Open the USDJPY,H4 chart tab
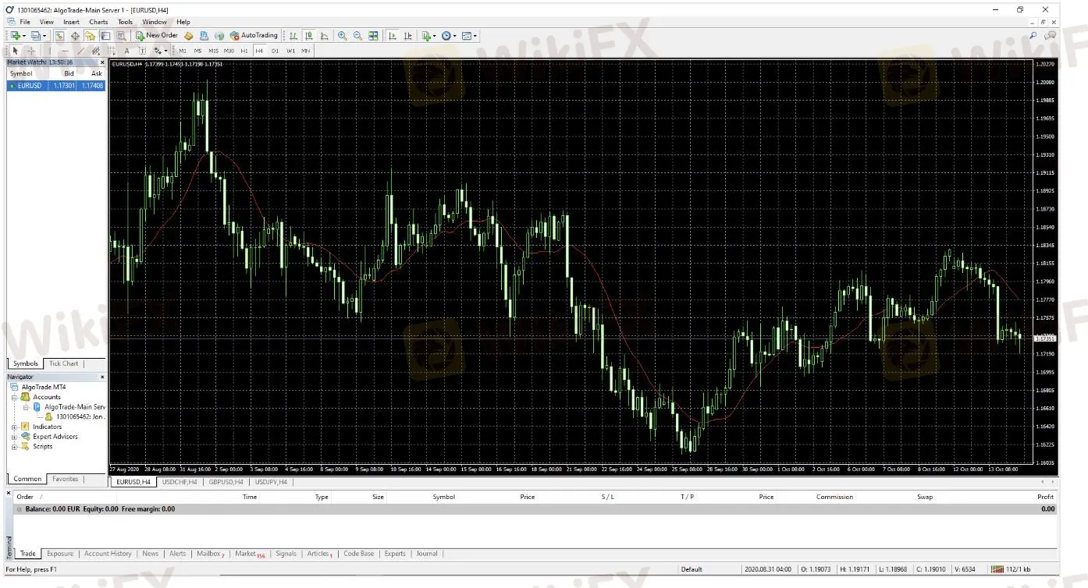1088x588 pixels. pyautogui.click(x=271, y=482)
